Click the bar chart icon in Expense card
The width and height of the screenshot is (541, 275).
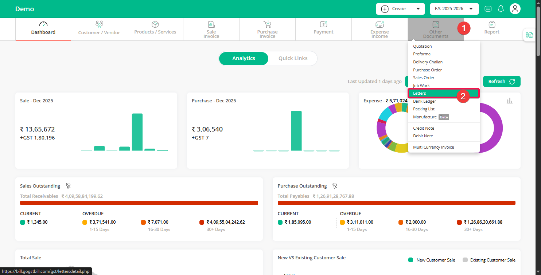click(x=509, y=101)
